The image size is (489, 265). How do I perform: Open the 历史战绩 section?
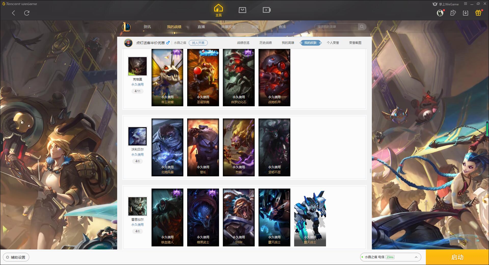tap(266, 43)
